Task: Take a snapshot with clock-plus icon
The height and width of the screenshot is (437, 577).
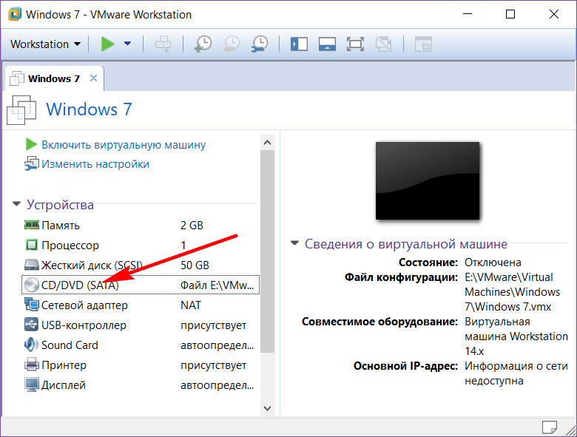Action: pos(203,44)
